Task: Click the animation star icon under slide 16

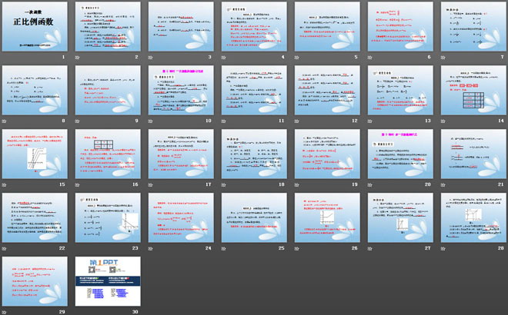Action: 78,185
